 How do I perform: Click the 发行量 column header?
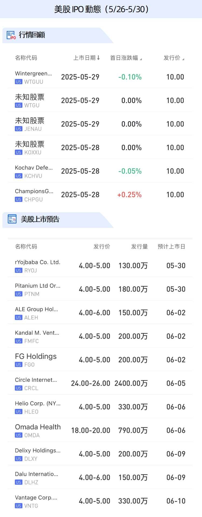(x=139, y=246)
